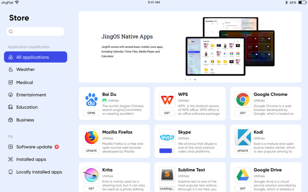Get Google Drive

(243, 188)
